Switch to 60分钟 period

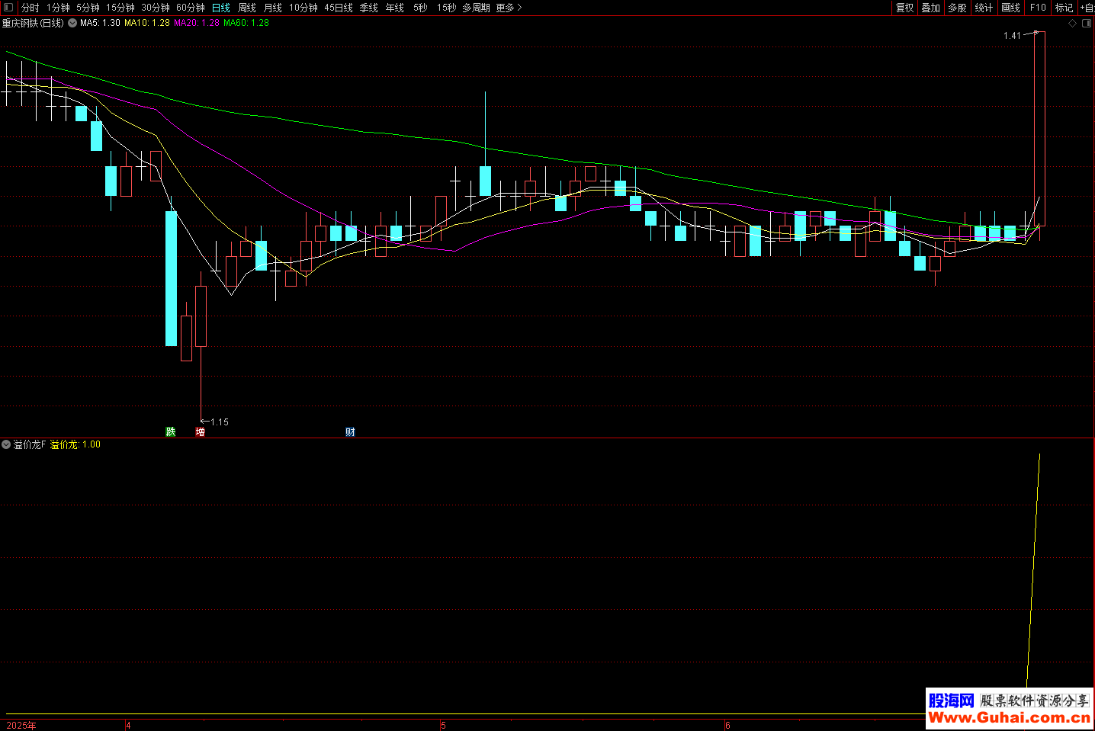[x=191, y=8]
